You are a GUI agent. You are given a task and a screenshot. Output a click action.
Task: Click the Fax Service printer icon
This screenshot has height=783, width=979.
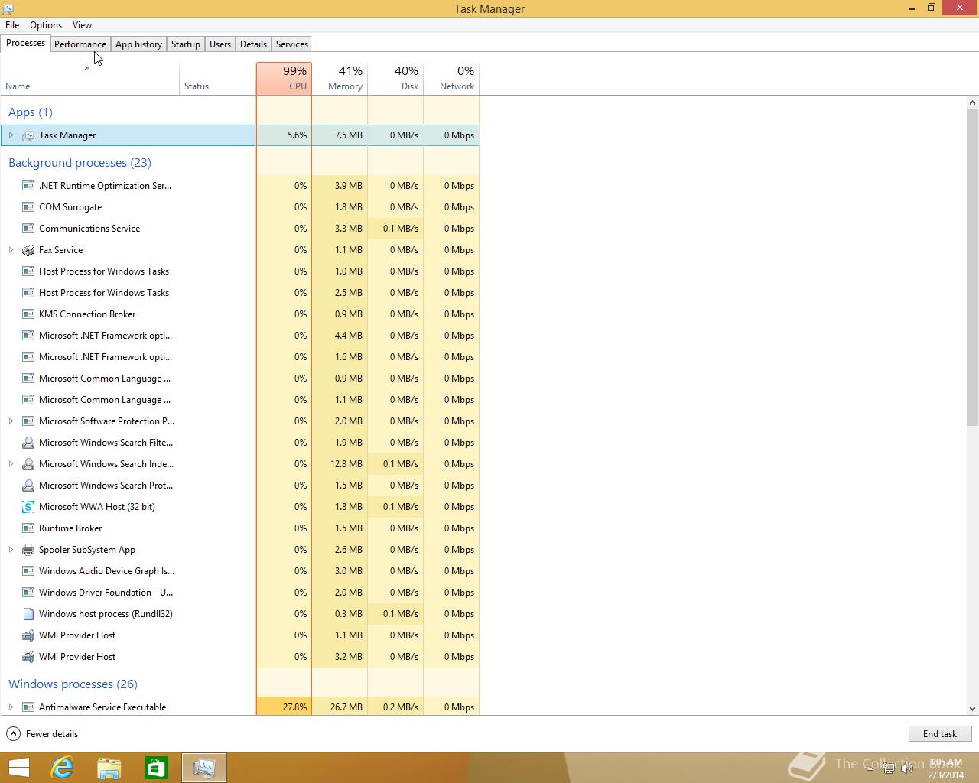point(28,250)
